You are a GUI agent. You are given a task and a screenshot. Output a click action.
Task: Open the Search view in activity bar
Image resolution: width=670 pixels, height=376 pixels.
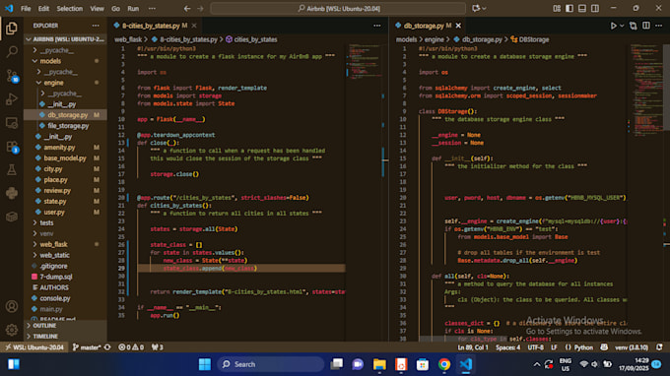(x=12, y=51)
